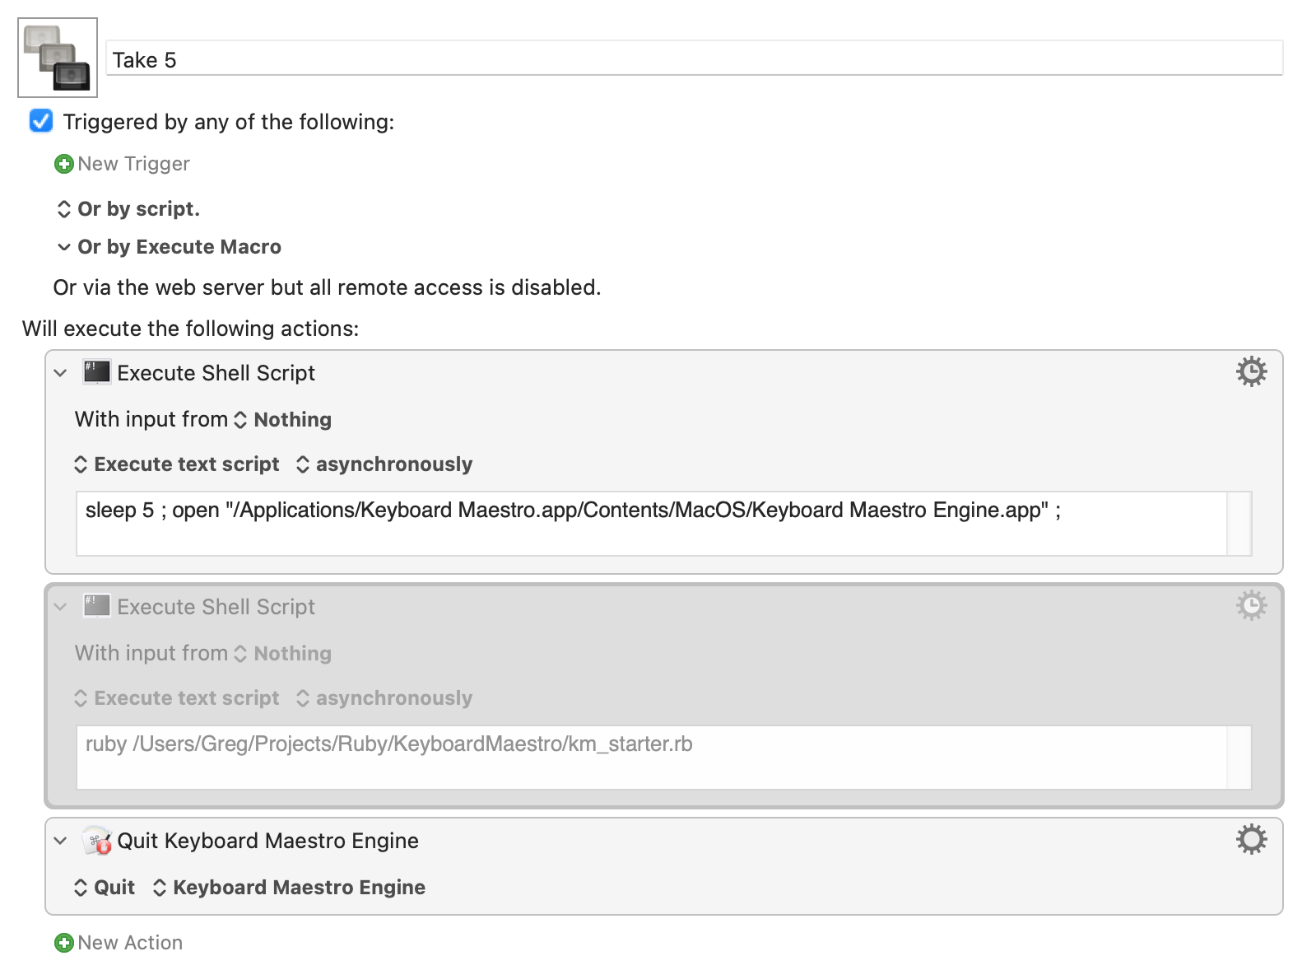Collapse the Or by Execute Macro section
Viewport: 1302px width, 970px height.
point(63,247)
